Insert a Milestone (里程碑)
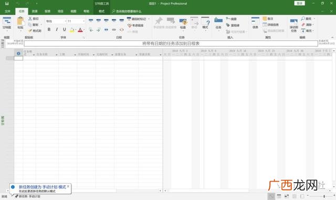Screen dimensions: 336x200 click(x=233, y=25)
